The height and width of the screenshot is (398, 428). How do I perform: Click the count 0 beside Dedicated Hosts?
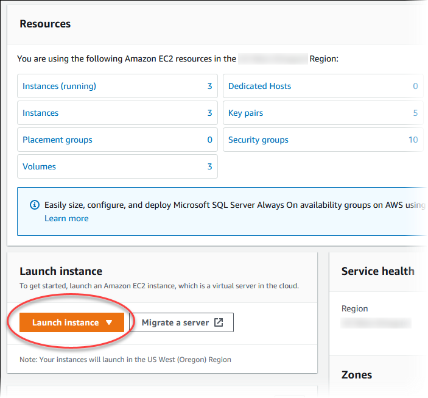coord(415,86)
